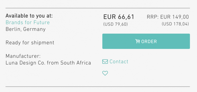
Task: Click the RRP: EUR 149,00 text
Action: (x=168, y=17)
